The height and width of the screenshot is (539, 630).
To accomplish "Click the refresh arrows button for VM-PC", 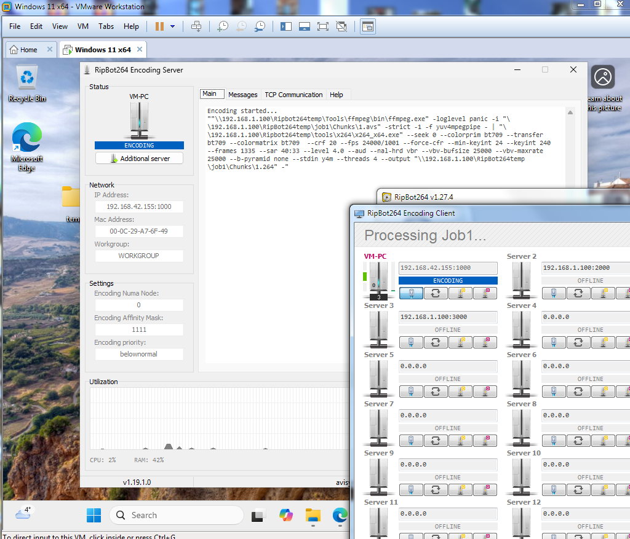I will [x=436, y=293].
